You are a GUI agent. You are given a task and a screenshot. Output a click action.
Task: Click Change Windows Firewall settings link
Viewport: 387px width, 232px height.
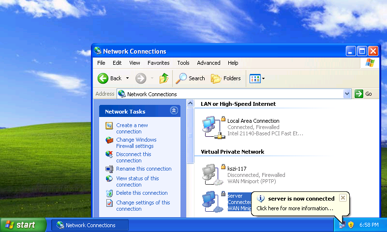(x=136, y=143)
